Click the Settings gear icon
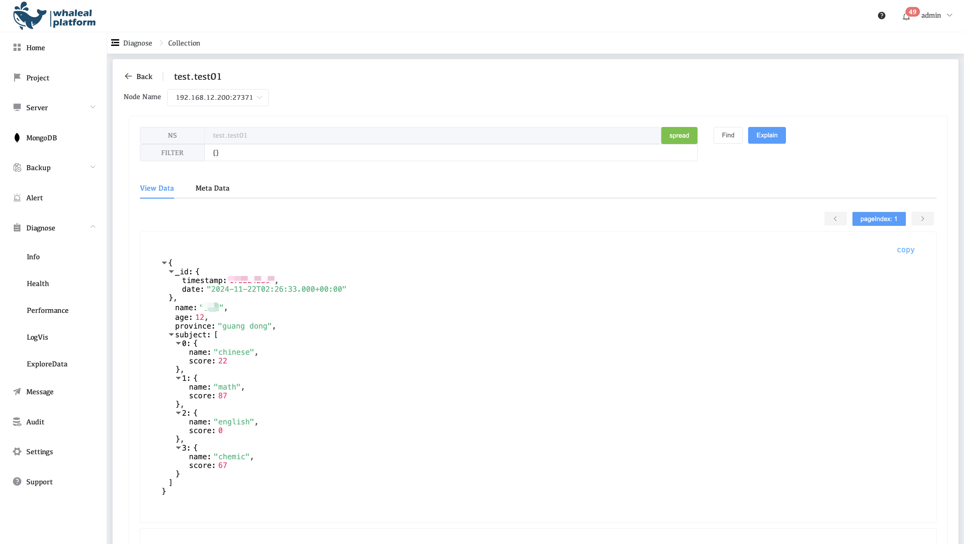 (x=17, y=452)
